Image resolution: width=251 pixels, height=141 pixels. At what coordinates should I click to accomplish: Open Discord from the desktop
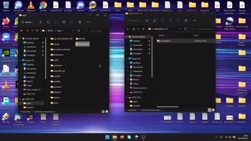click(x=80, y=6)
